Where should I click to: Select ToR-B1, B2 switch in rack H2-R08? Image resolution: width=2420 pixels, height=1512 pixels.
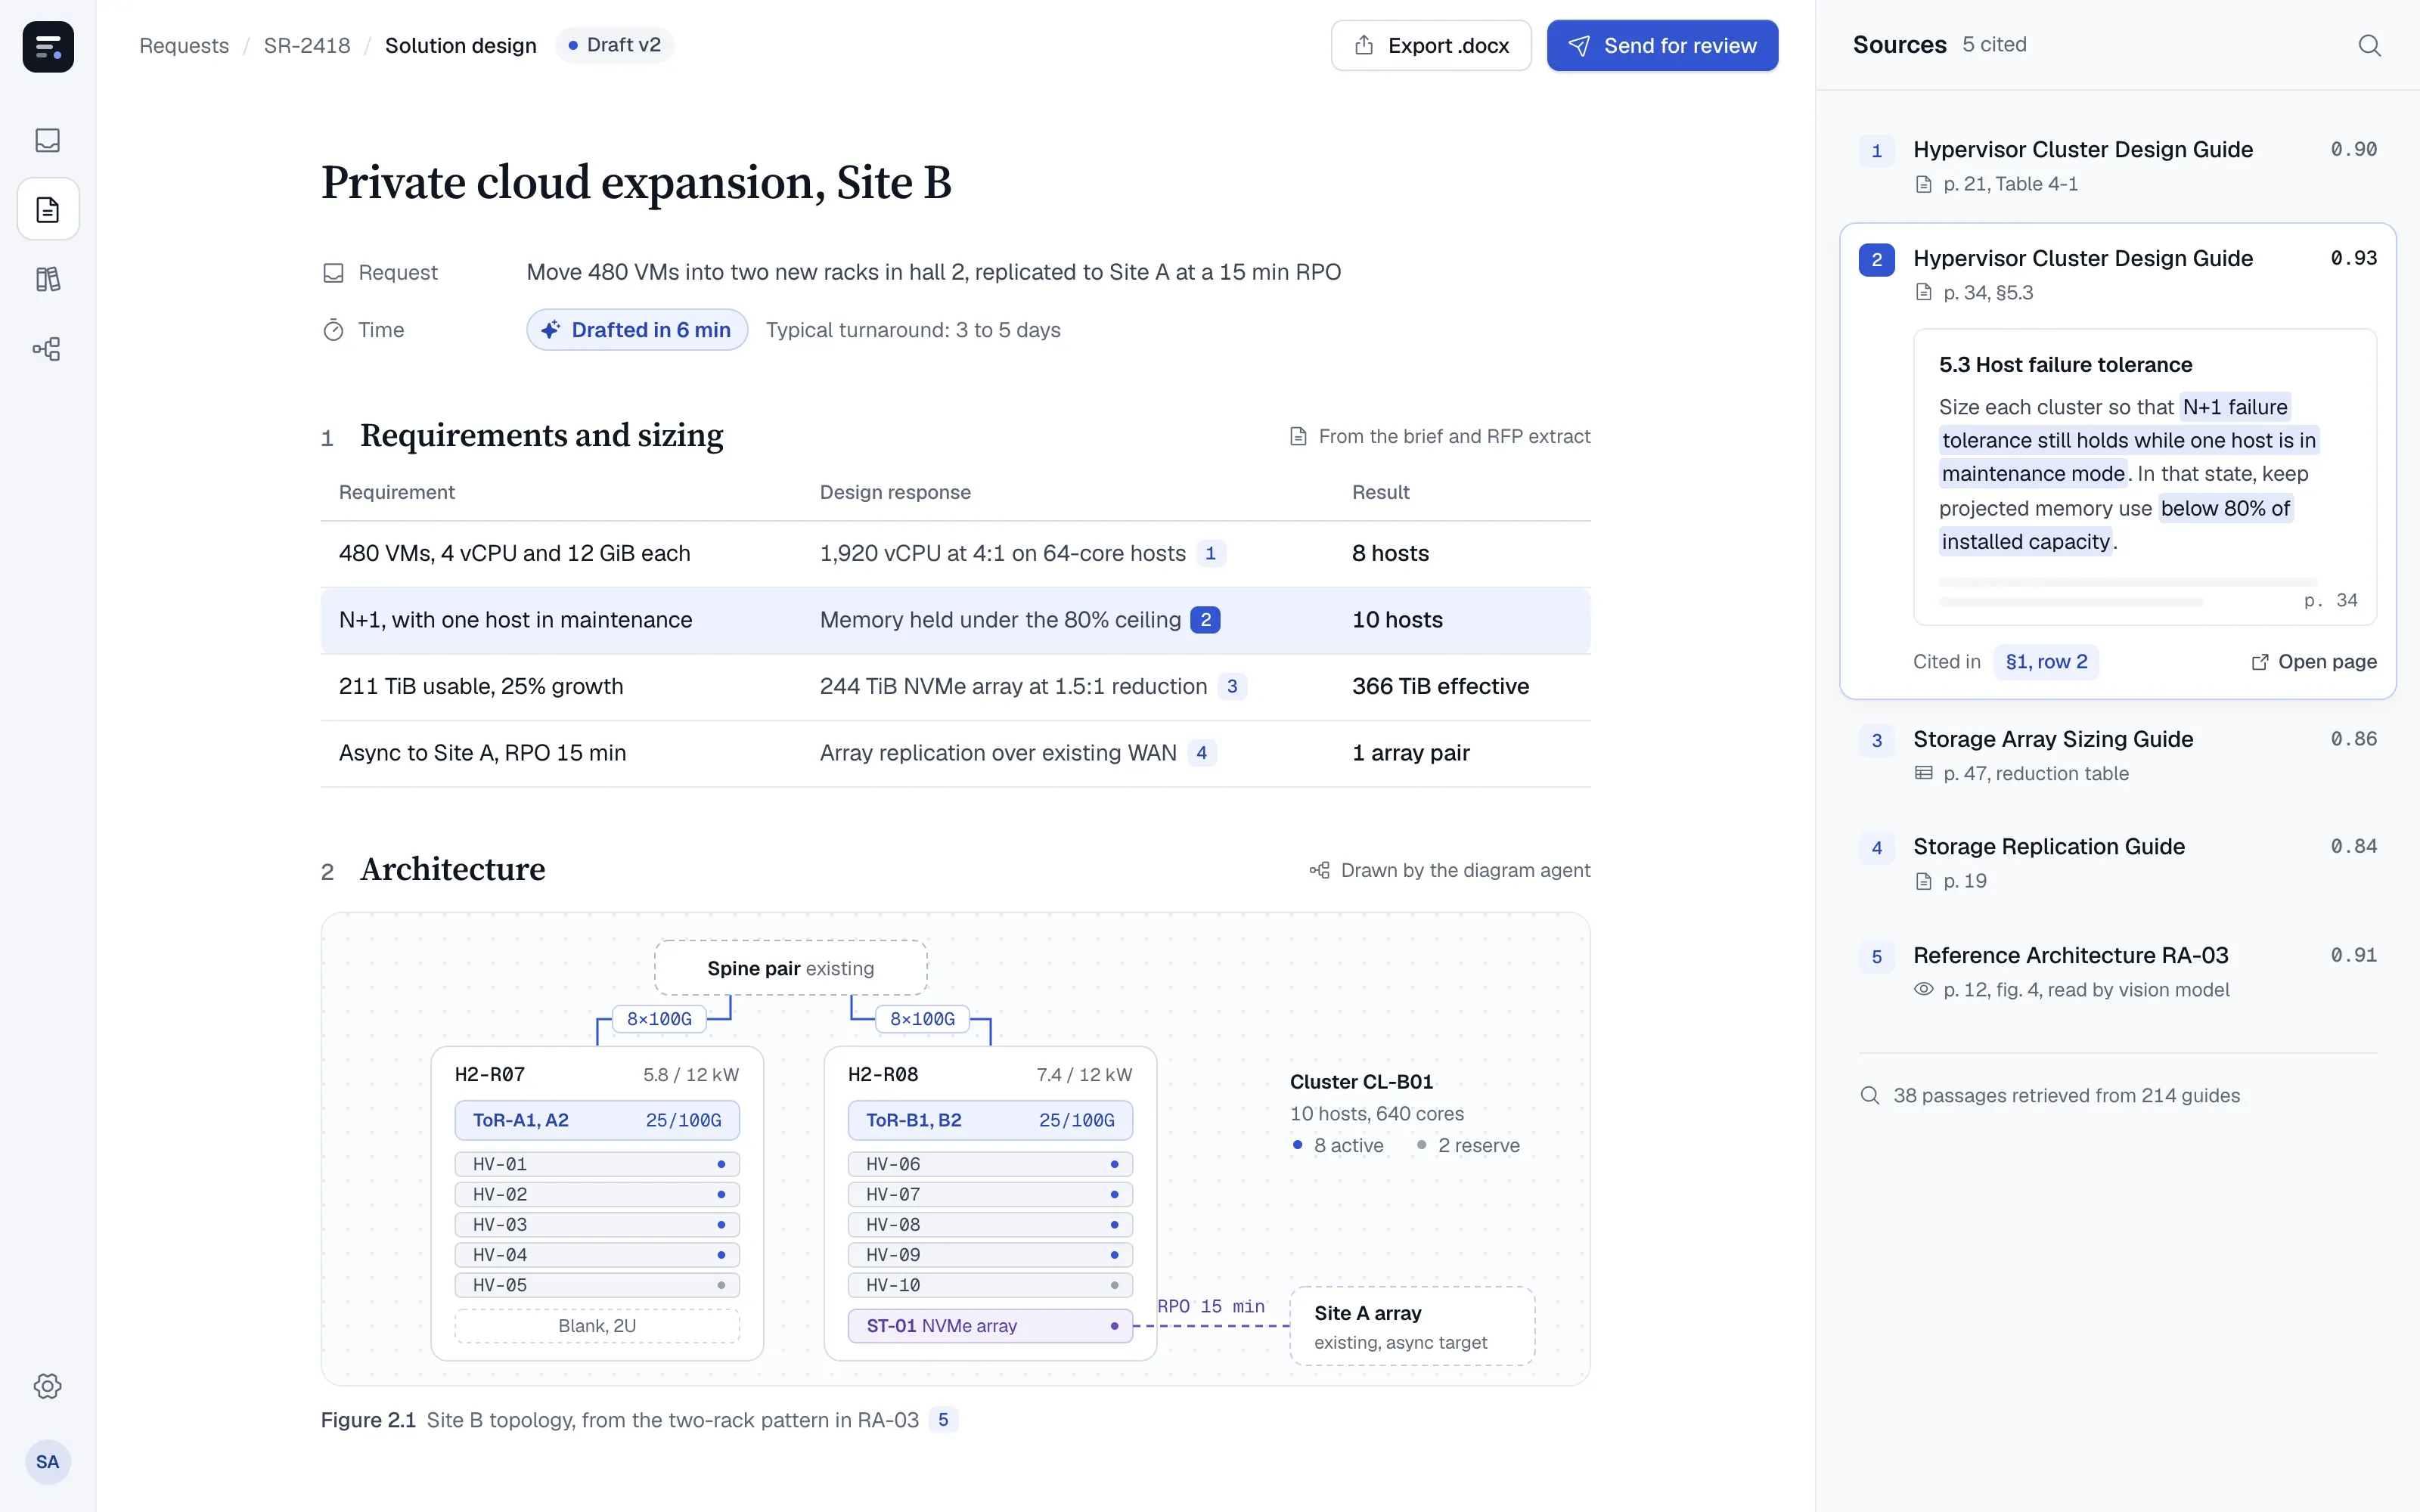(990, 1120)
